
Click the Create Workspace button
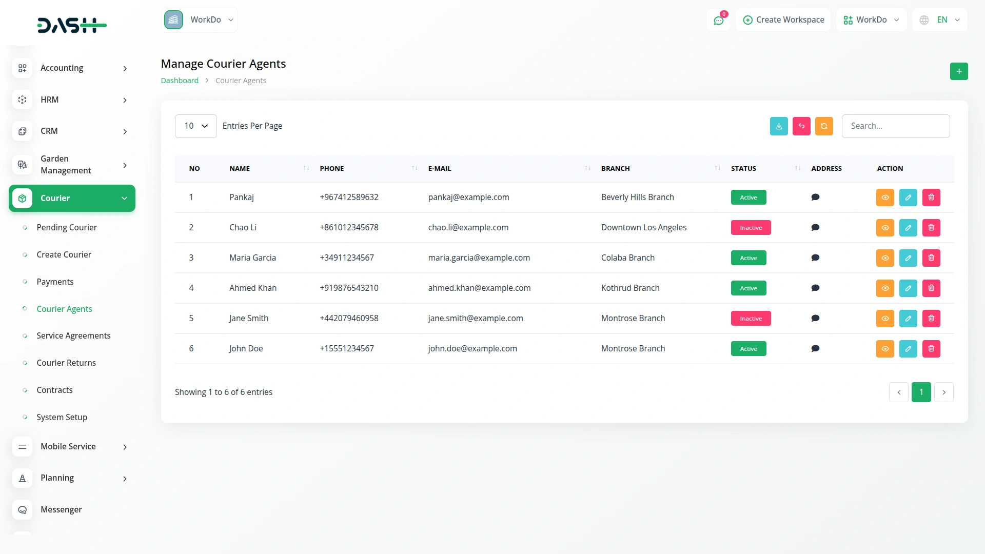[x=783, y=19]
